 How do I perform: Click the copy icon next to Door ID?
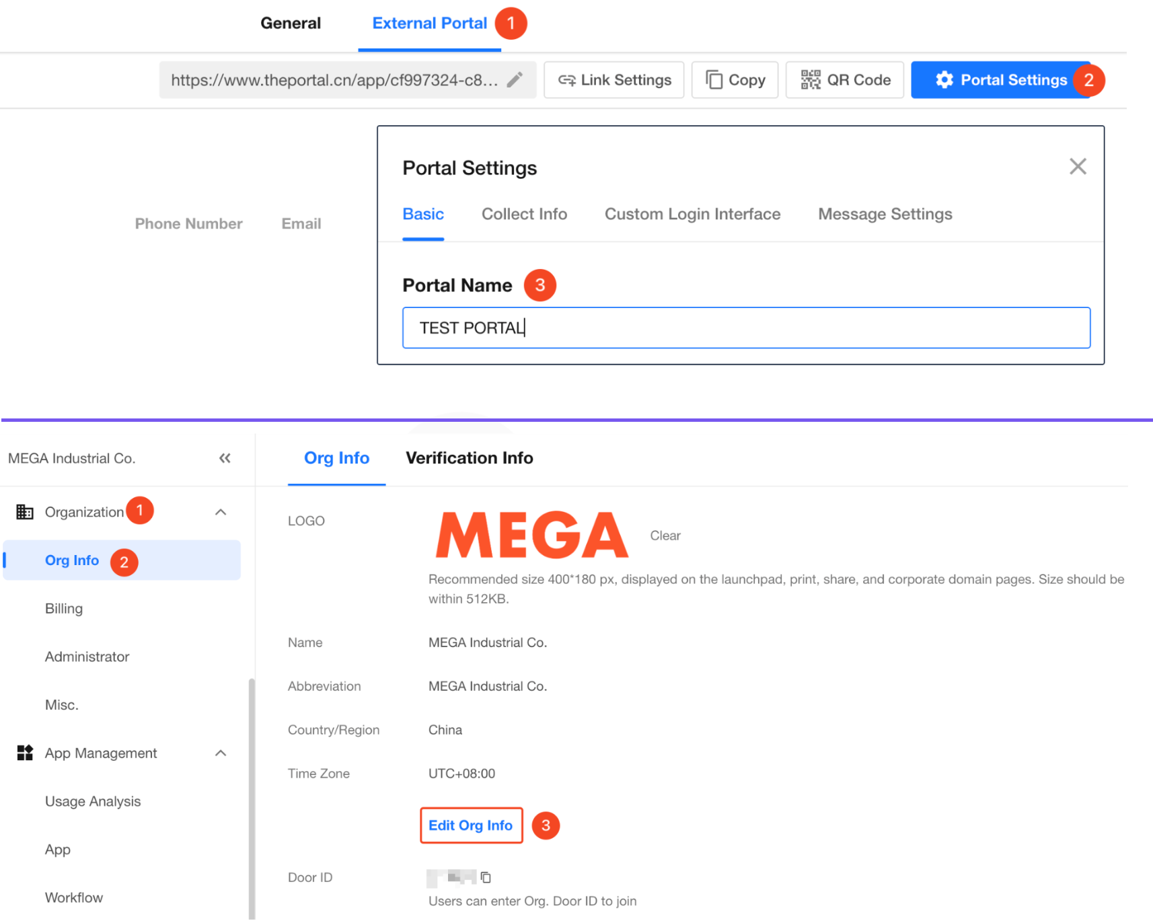pos(486,877)
